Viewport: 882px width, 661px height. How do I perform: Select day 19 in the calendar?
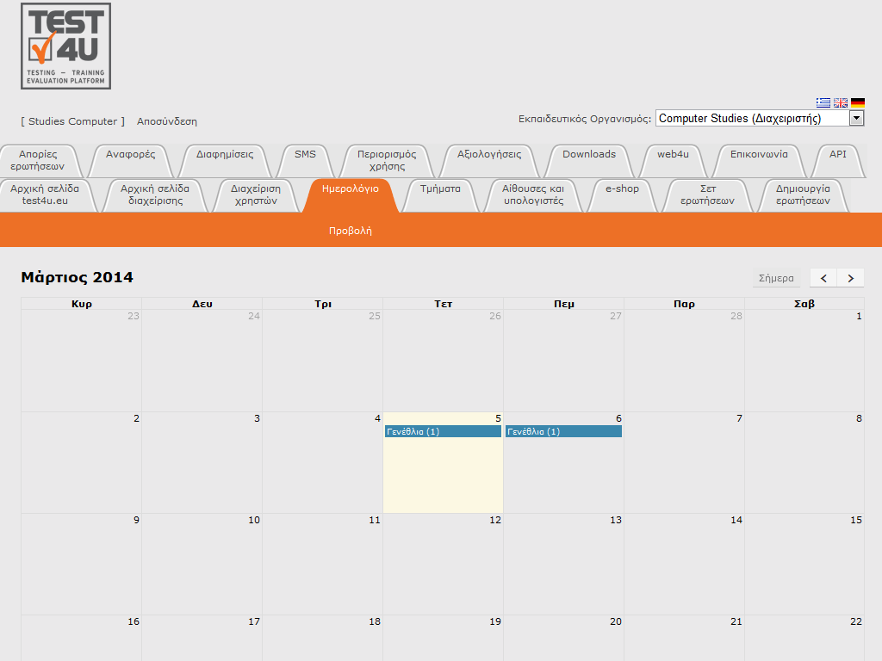(x=444, y=639)
